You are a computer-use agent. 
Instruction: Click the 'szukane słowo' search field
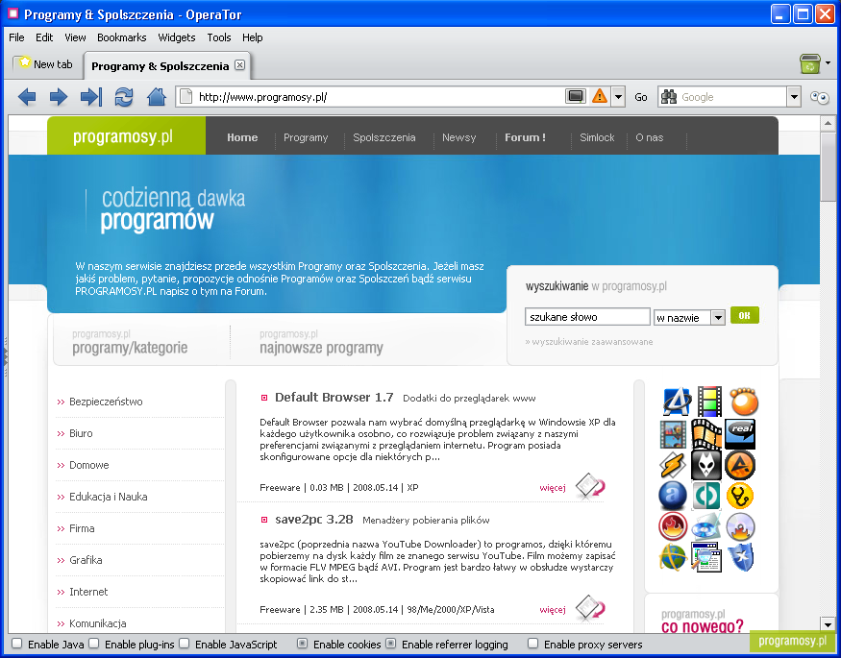tap(587, 317)
